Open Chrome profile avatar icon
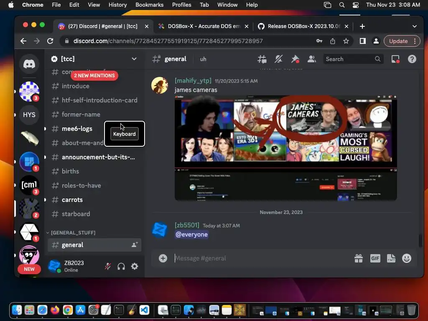Image resolution: width=428 pixels, height=321 pixels. coord(376,41)
